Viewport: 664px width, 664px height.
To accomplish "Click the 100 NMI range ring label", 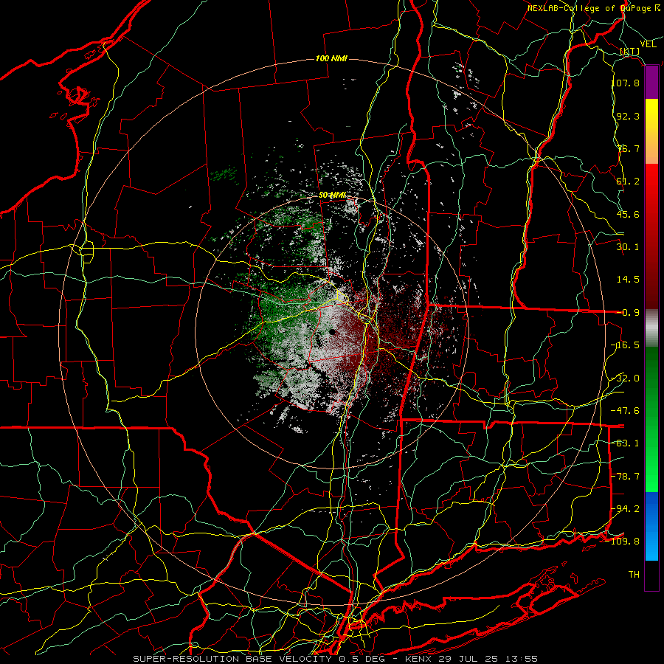I will [331, 58].
